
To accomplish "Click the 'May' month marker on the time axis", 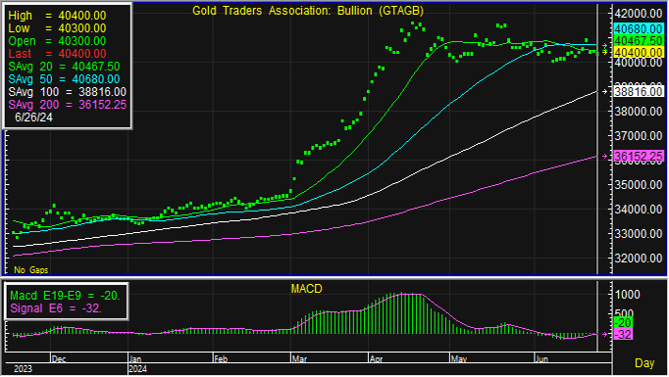I will click(x=459, y=359).
